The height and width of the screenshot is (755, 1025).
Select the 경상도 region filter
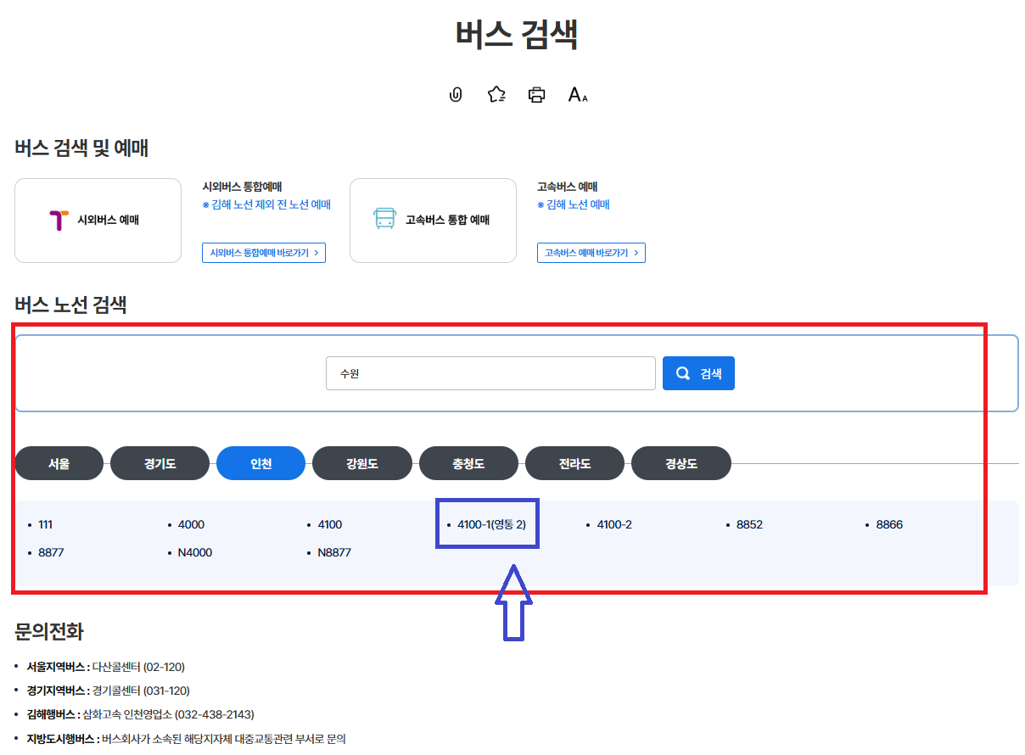coord(681,463)
